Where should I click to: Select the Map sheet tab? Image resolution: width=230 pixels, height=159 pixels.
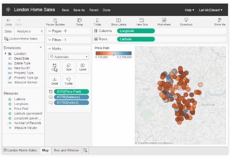pos(45,150)
